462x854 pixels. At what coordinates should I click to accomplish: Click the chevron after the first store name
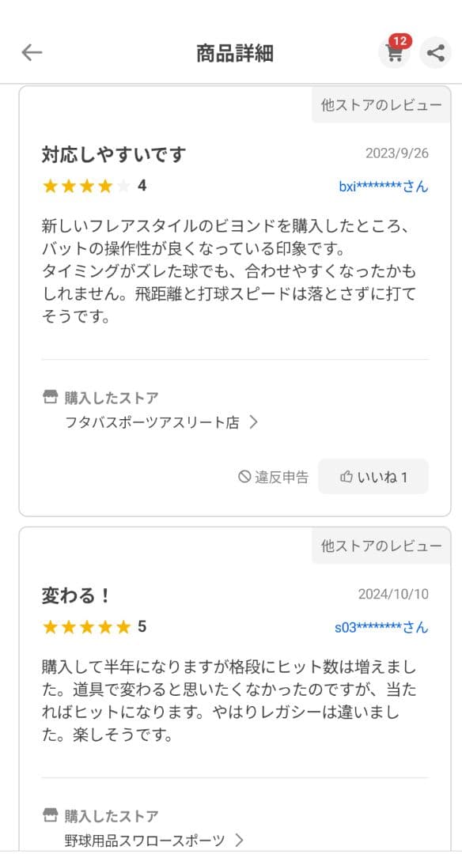tap(252, 421)
